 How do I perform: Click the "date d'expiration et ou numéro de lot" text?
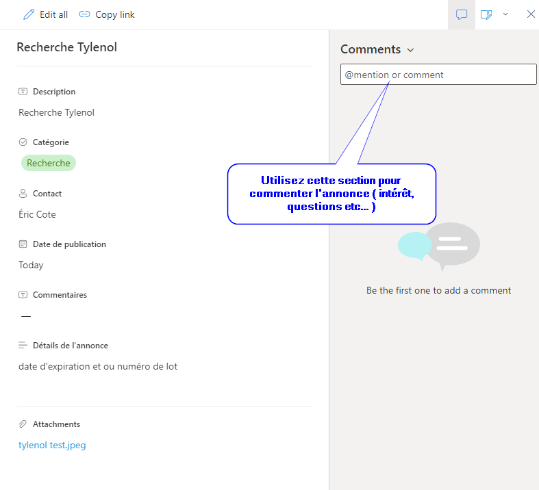[x=98, y=366]
